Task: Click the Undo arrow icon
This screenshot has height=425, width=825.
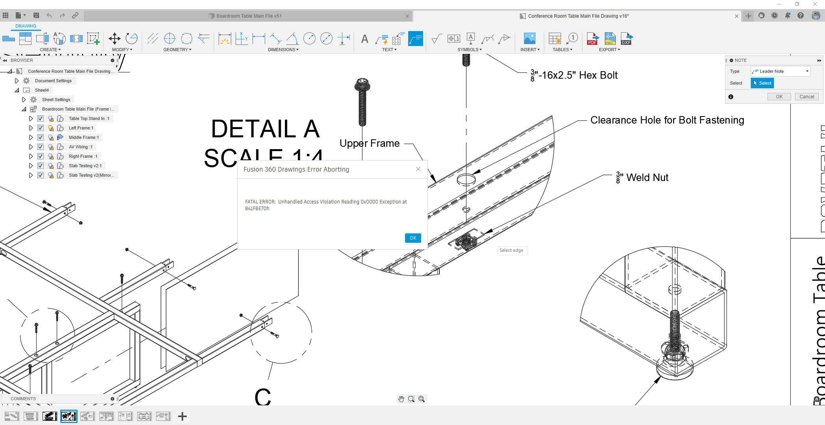Action: [49, 15]
